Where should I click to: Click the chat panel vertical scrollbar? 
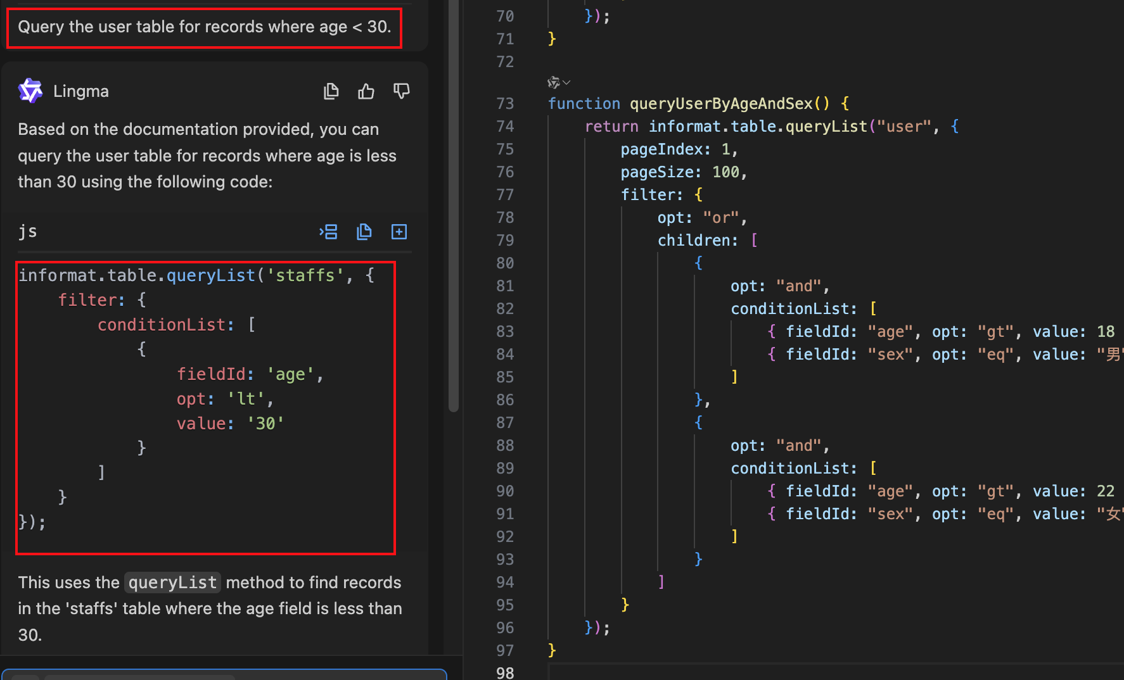453,190
